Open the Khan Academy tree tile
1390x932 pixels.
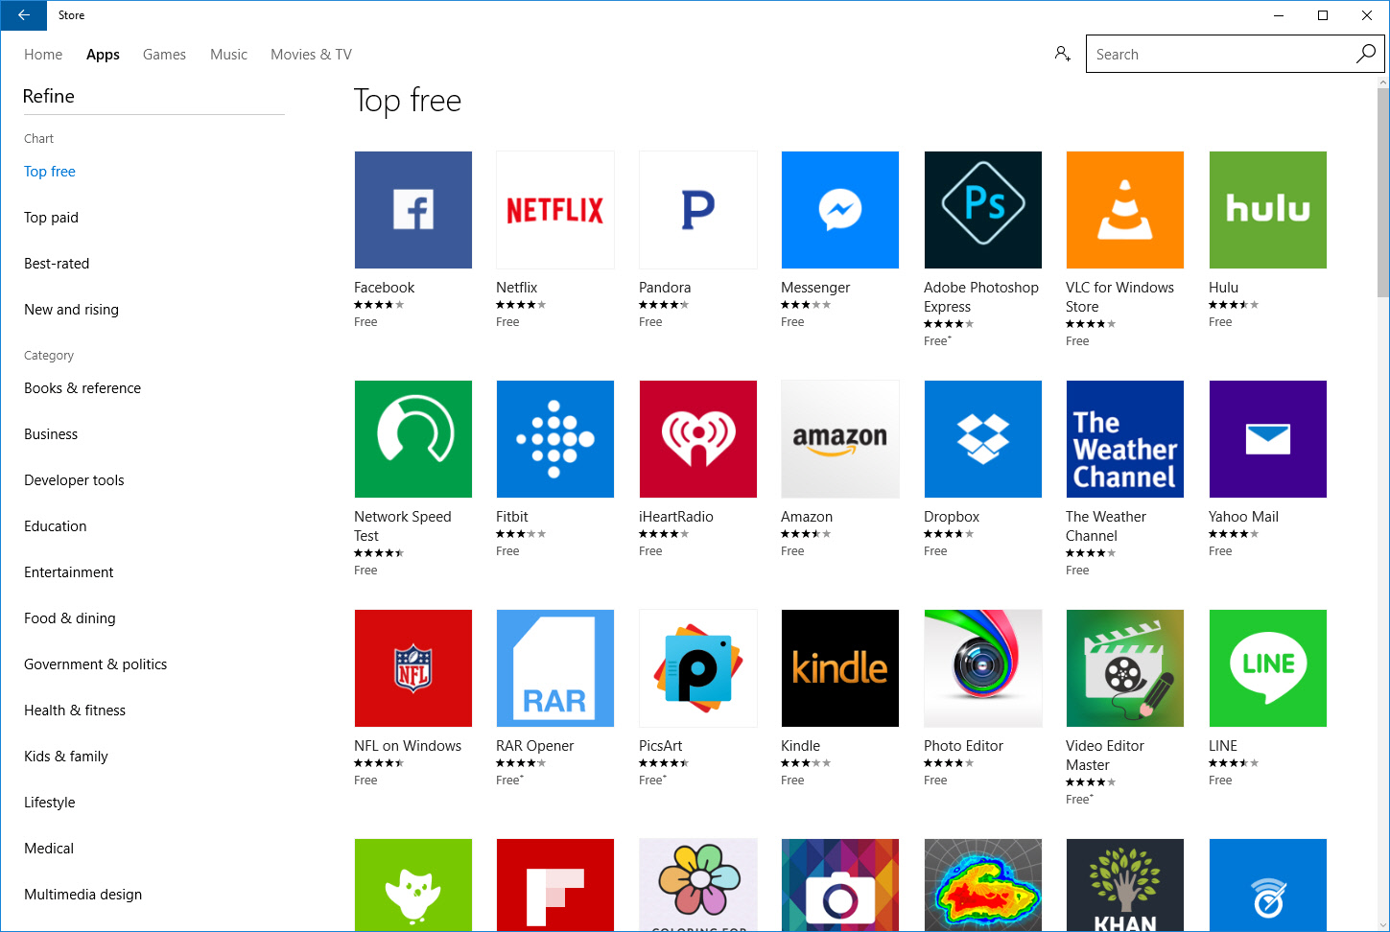pos(1125,885)
